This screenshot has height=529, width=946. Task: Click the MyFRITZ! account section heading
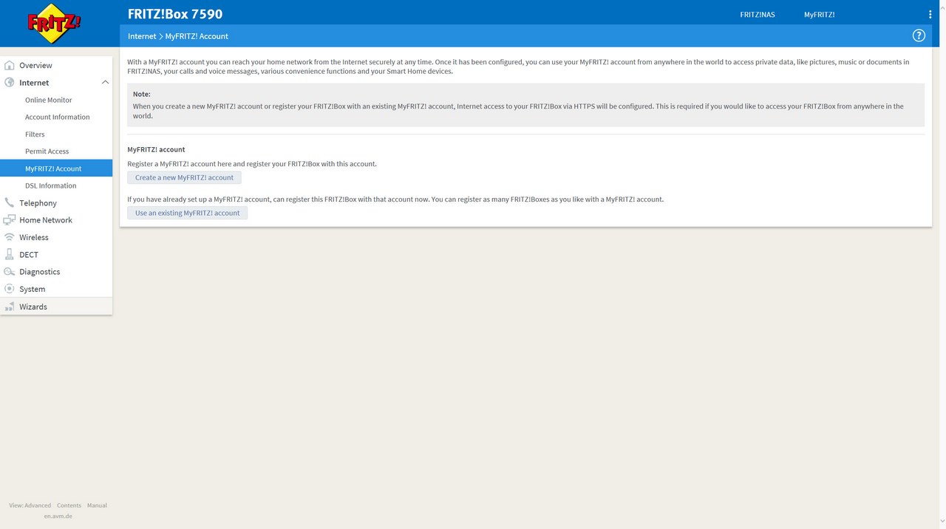(x=156, y=149)
